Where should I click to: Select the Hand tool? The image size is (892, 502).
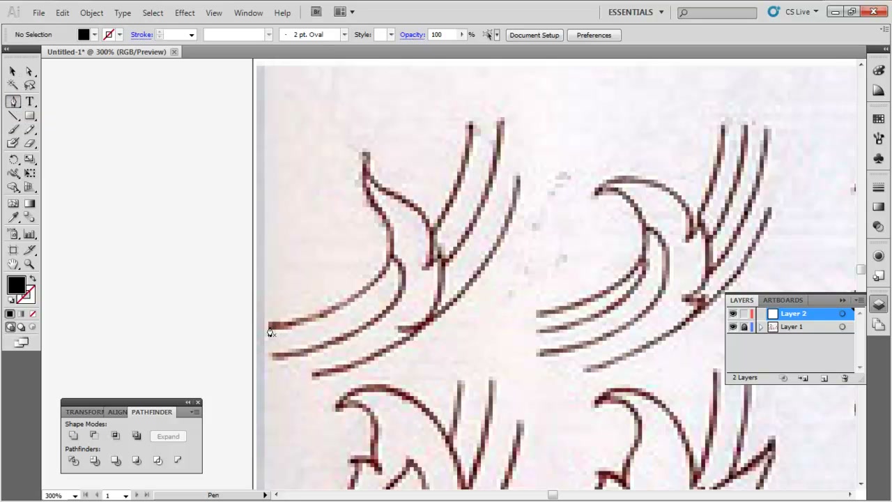click(13, 264)
